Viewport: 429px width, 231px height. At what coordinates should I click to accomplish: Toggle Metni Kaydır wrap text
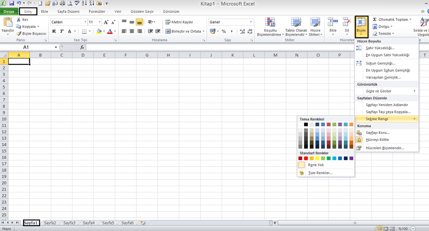[x=179, y=22]
